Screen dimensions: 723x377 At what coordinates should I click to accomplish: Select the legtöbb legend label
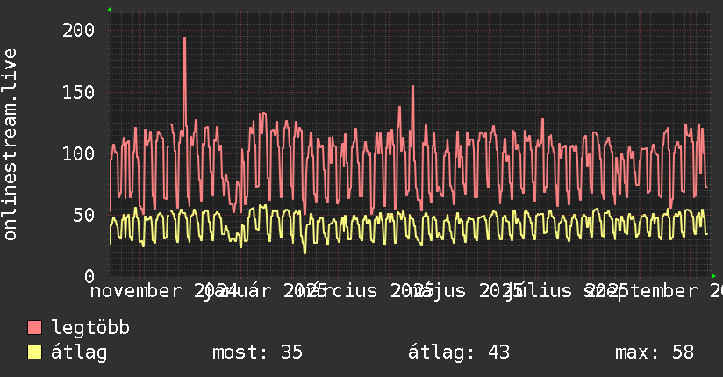(90, 327)
